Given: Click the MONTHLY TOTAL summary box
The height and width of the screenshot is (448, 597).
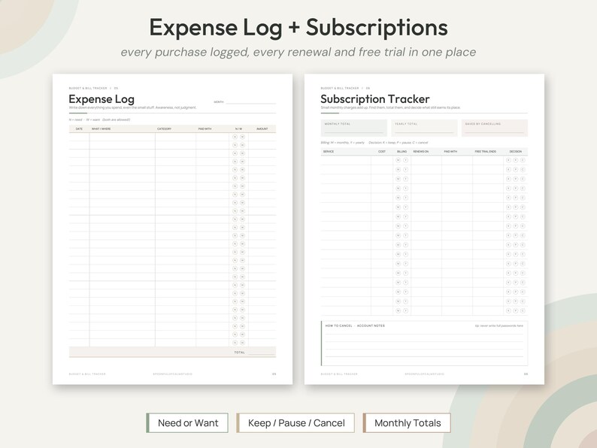Looking at the screenshot, I should (353, 128).
